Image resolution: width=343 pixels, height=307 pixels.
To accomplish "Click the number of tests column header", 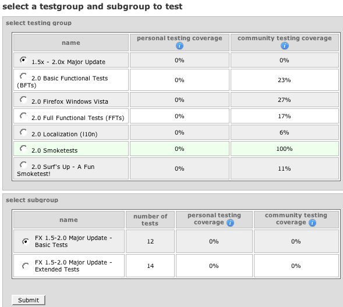I will pos(150,220).
